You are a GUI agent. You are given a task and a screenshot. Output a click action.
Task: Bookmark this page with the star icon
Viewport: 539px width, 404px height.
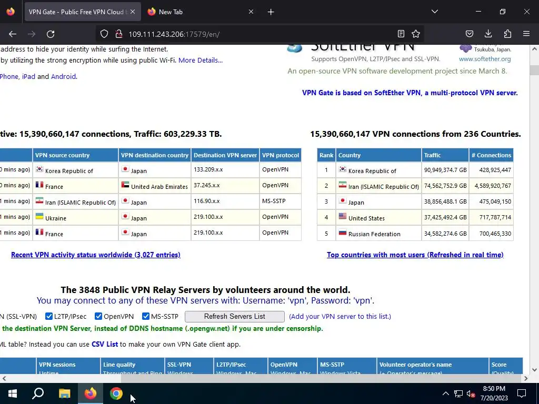416,34
